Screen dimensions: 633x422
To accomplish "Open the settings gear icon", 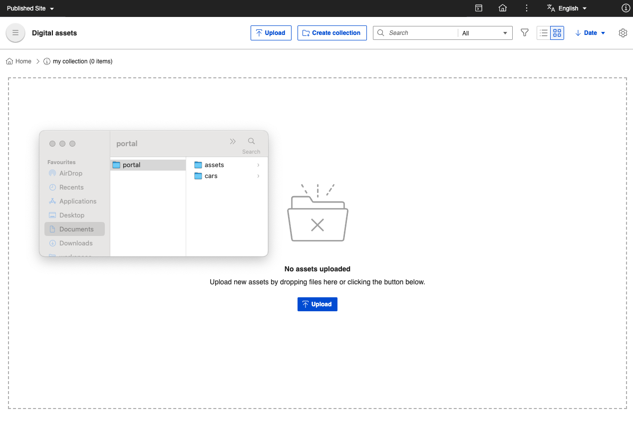I will [623, 33].
